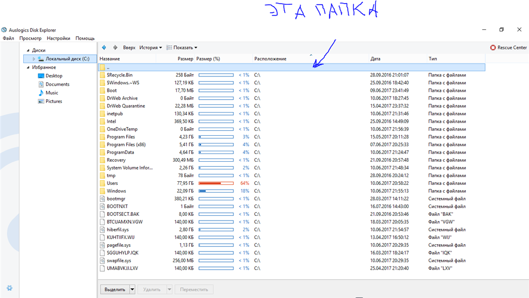
Task: Click the BOOTSECT.BAK file icon
Action: tap(102, 214)
